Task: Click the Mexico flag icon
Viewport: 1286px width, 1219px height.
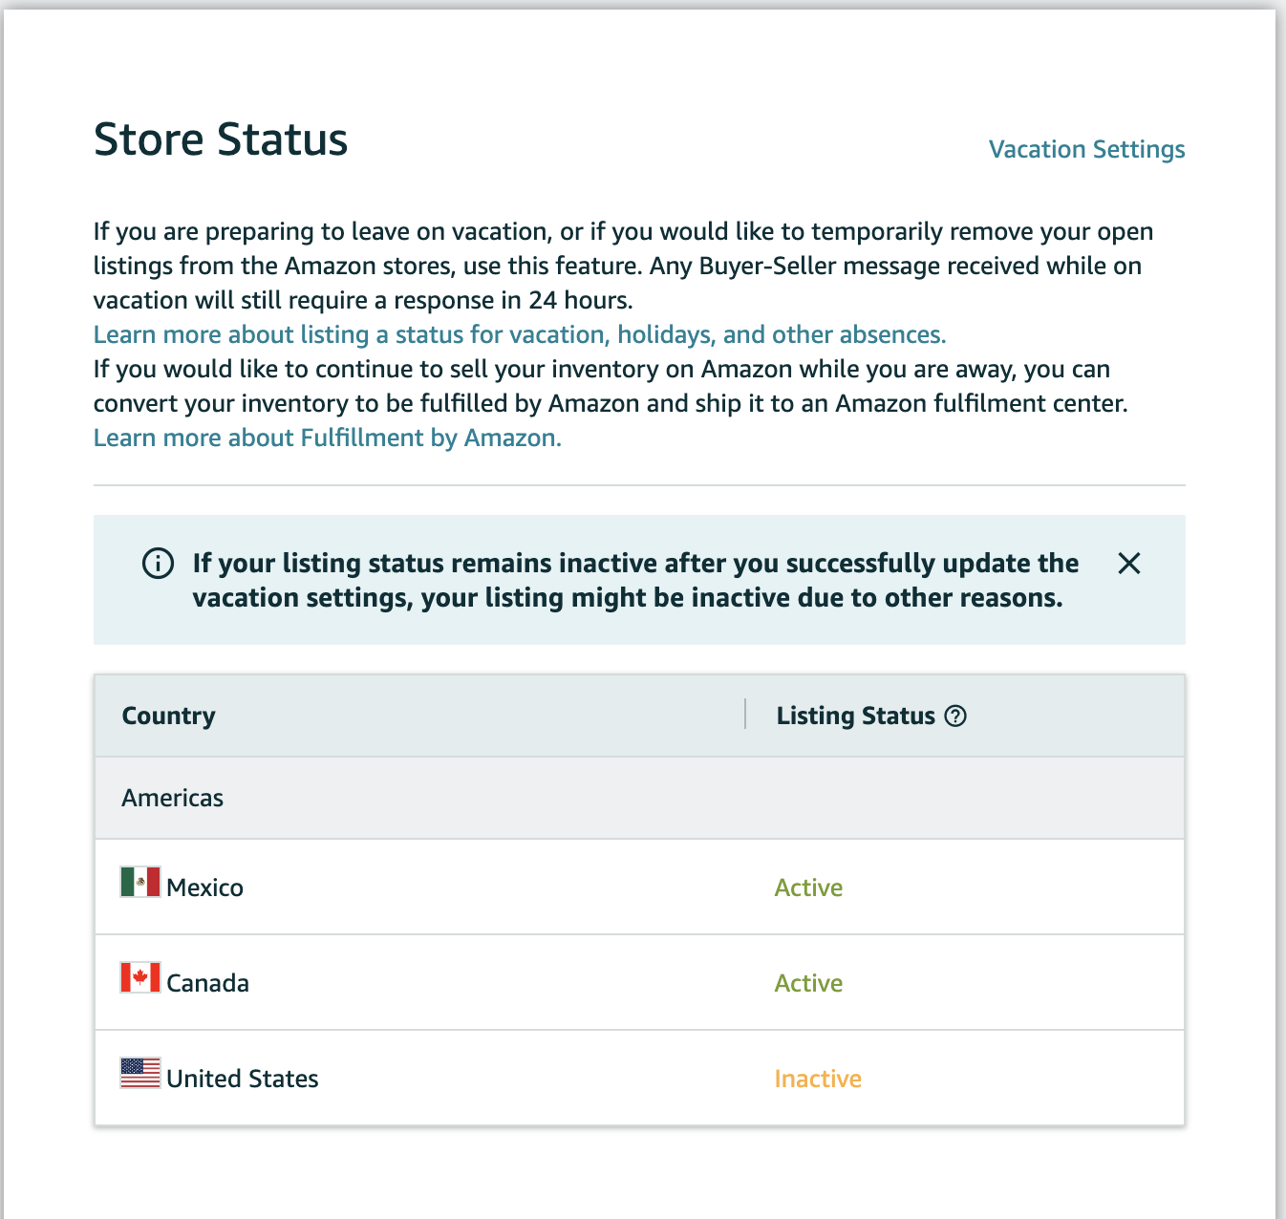Action: coord(140,882)
